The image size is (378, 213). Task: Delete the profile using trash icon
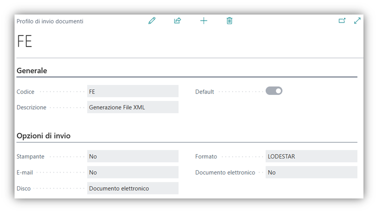pyautogui.click(x=229, y=21)
